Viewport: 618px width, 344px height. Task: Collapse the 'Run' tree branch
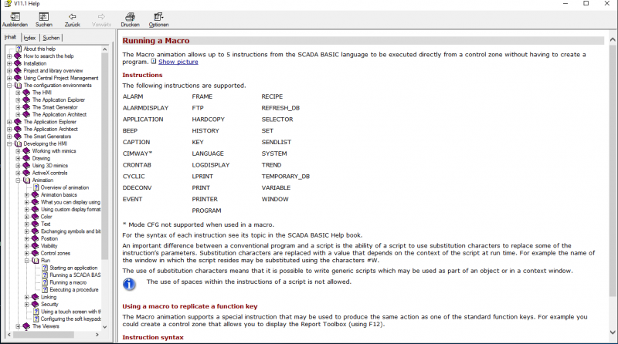27,261
